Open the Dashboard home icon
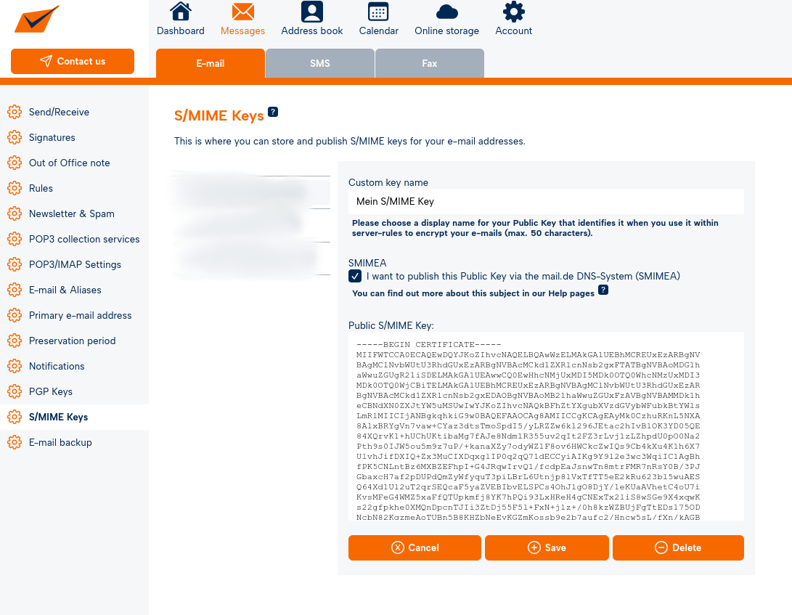792x615 pixels. coord(180,12)
